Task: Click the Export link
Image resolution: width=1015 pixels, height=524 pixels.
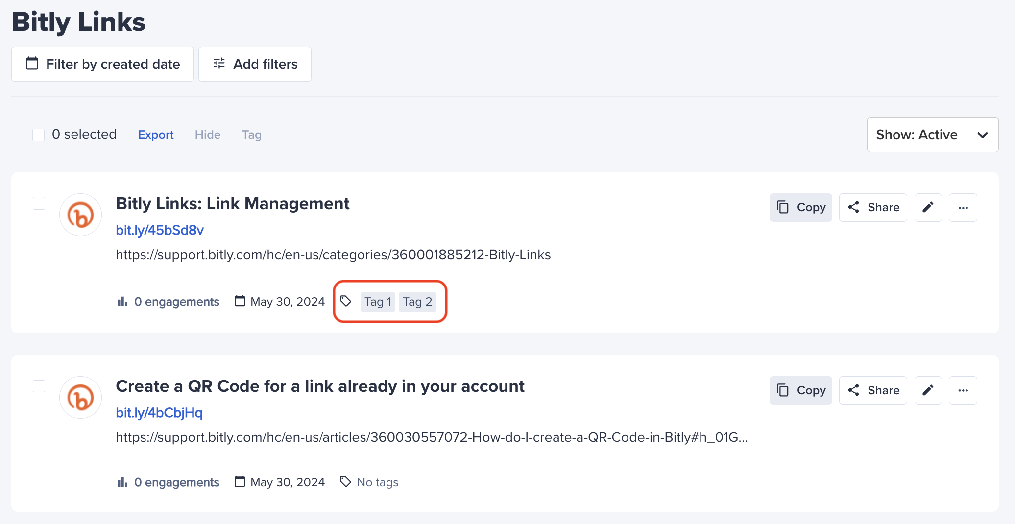Action: tap(156, 134)
